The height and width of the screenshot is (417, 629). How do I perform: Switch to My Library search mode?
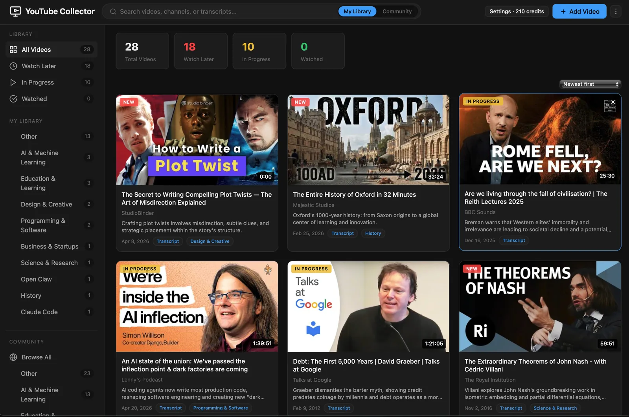(x=357, y=11)
